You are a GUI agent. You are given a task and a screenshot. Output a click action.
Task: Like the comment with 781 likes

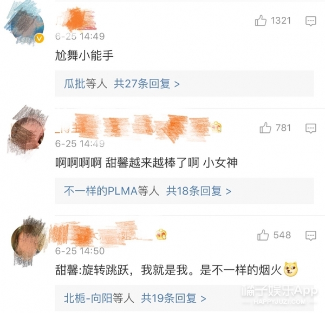click(265, 128)
